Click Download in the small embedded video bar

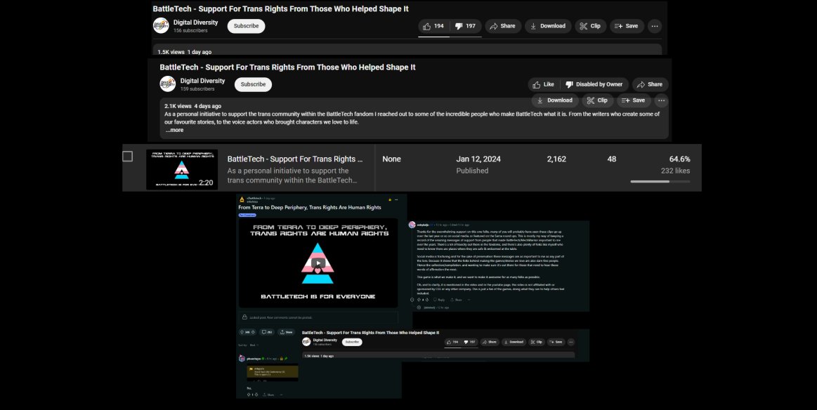pos(514,342)
